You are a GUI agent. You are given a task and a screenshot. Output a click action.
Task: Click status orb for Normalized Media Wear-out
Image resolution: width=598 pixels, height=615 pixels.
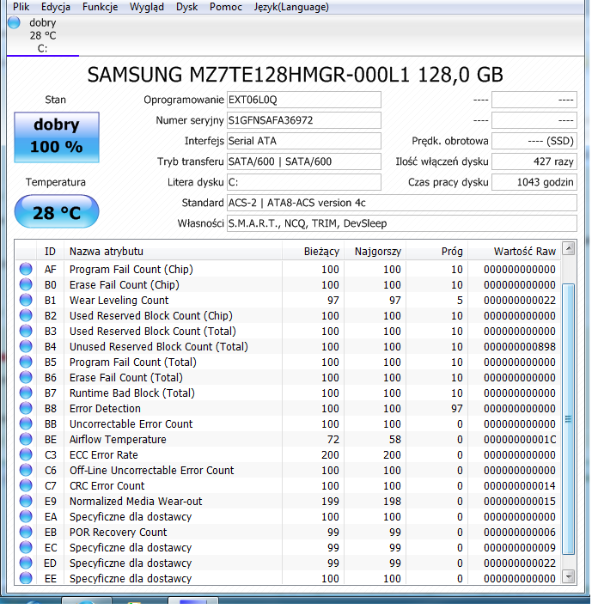[26, 501]
